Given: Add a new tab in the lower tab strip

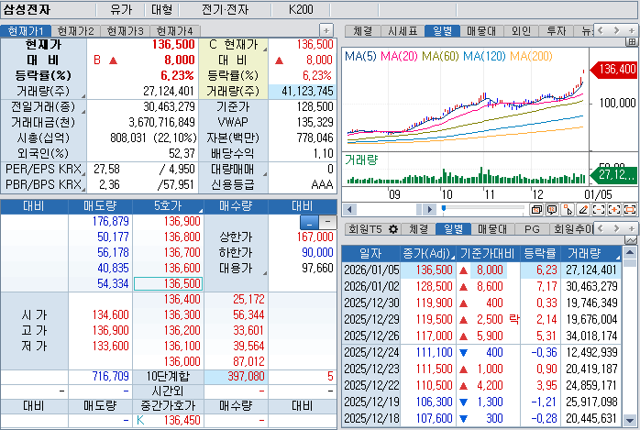Looking at the screenshot, I should 632,228.
